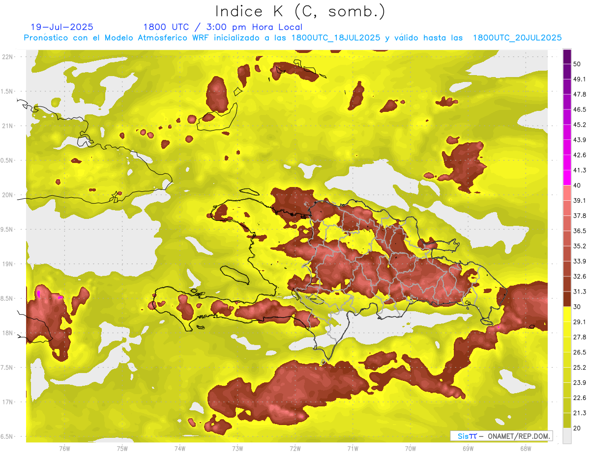Viewport: 590px width, 455px height.
Task: Click the color bar value '31.3'
Action: pos(579,292)
